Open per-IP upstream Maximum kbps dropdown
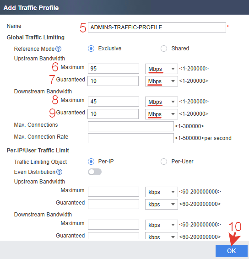Viewport: 249px width, 259px height. (162, 192)
